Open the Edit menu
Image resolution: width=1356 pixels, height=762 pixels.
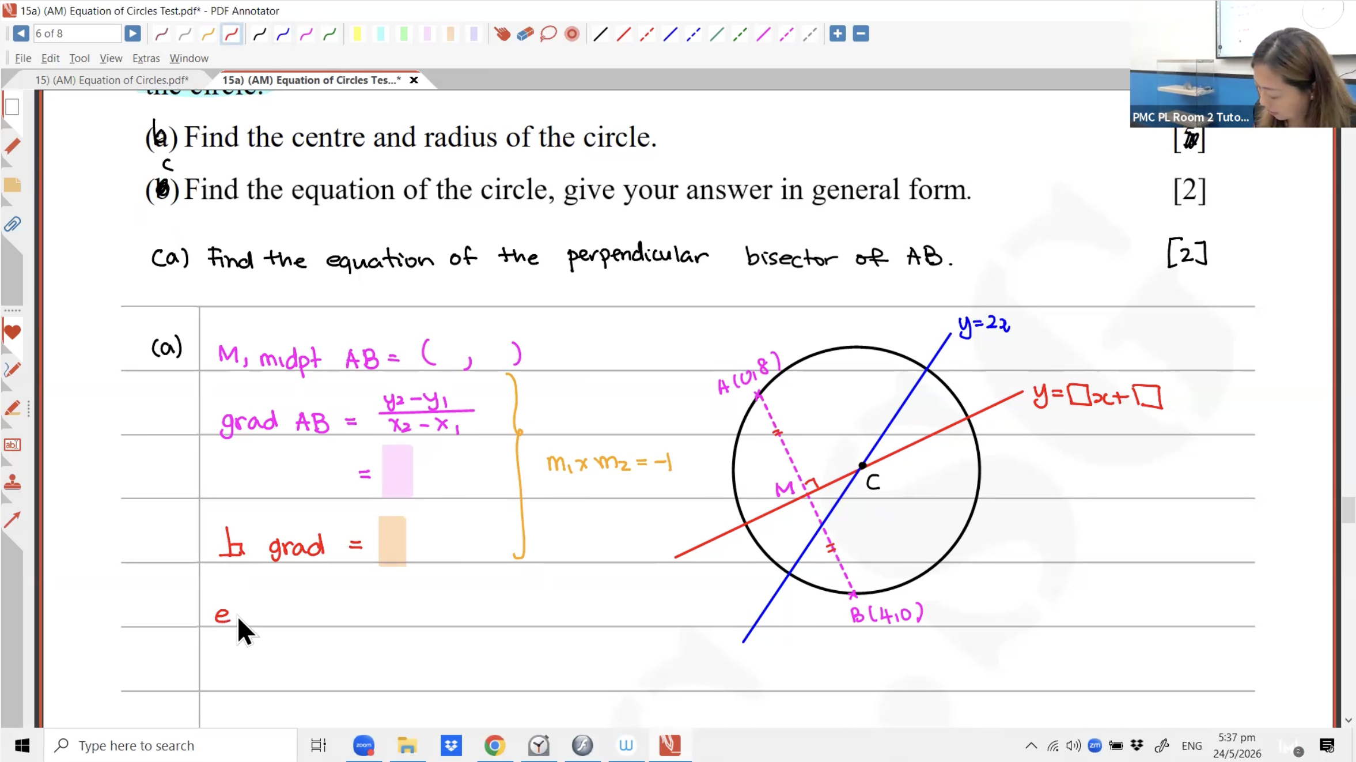pos(50,58)
